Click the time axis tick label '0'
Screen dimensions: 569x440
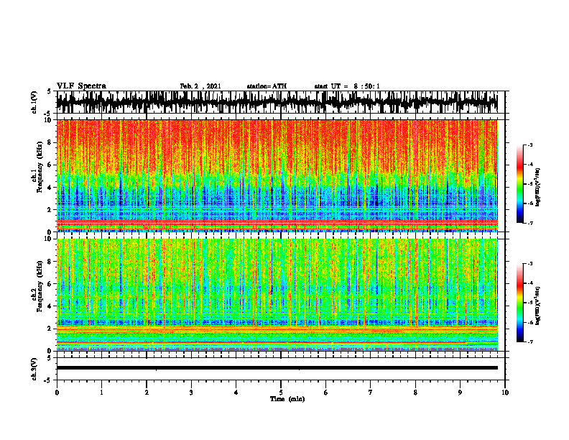click(x=57, y=393)
